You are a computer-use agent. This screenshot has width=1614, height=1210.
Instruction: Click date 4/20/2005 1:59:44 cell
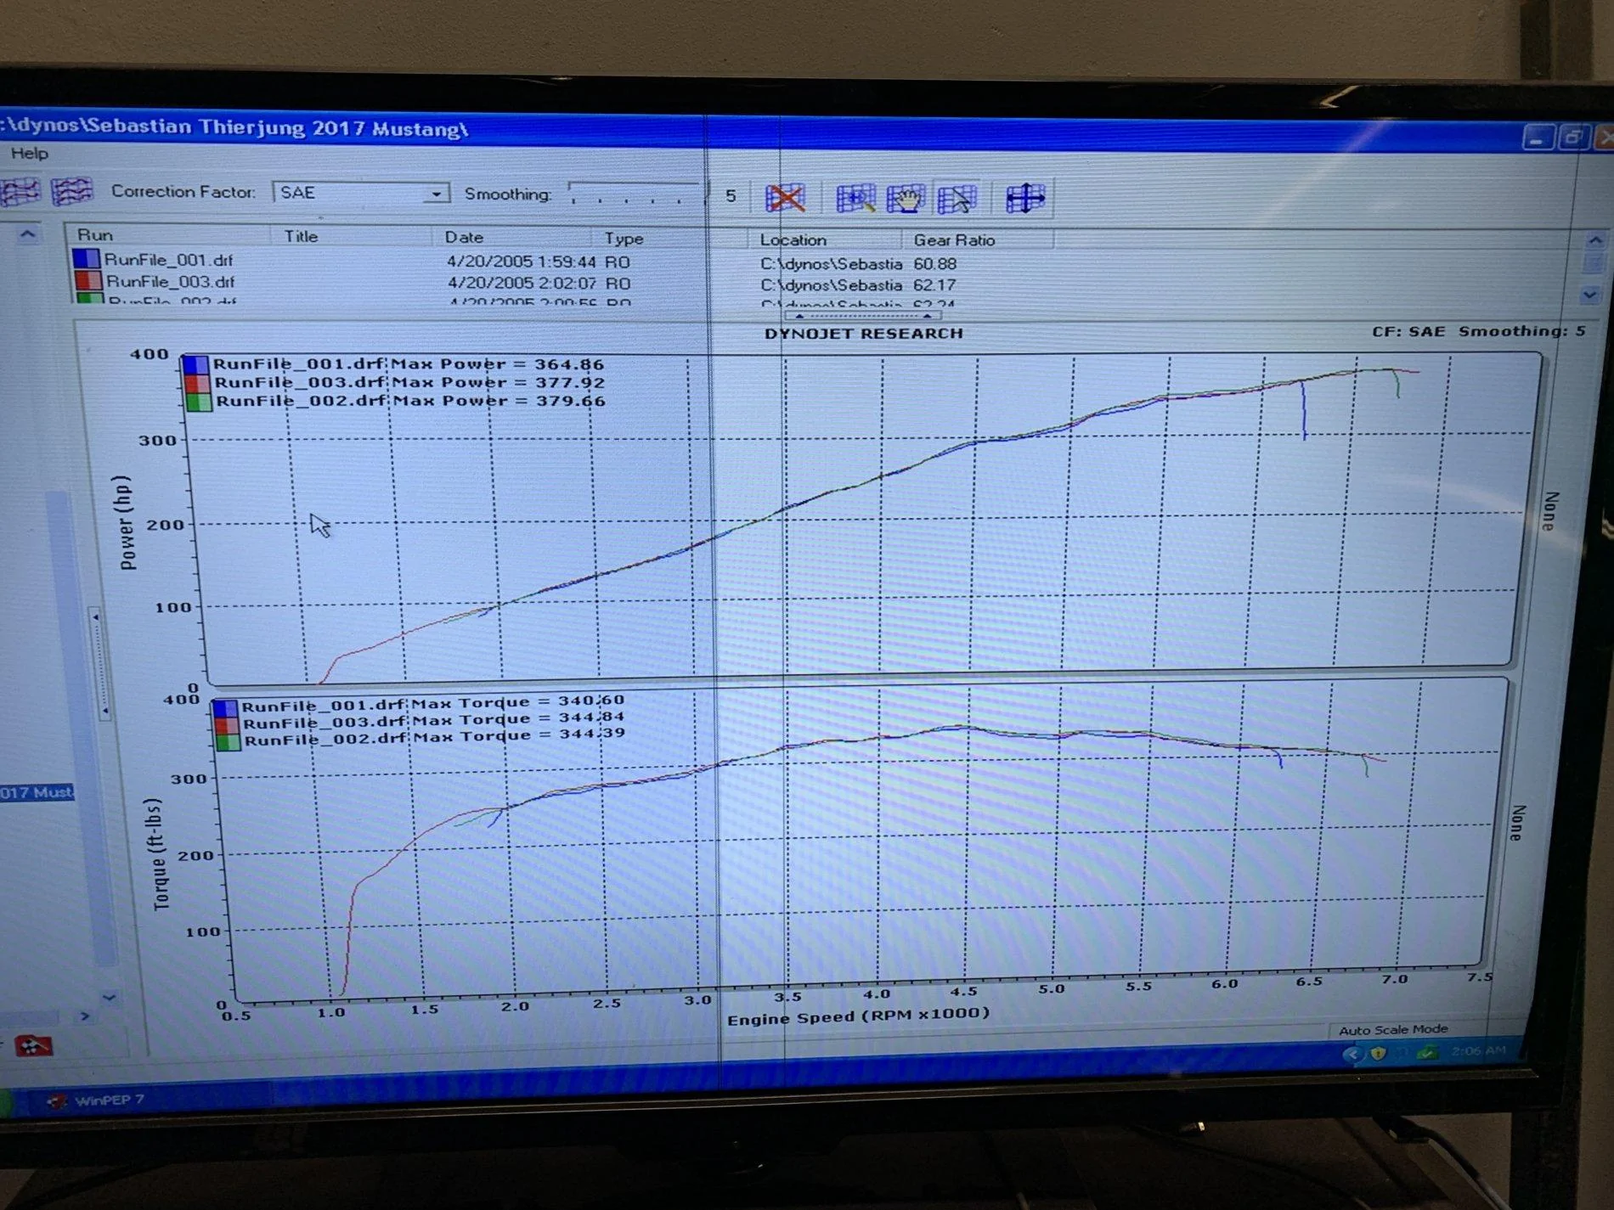coord(522,262)
